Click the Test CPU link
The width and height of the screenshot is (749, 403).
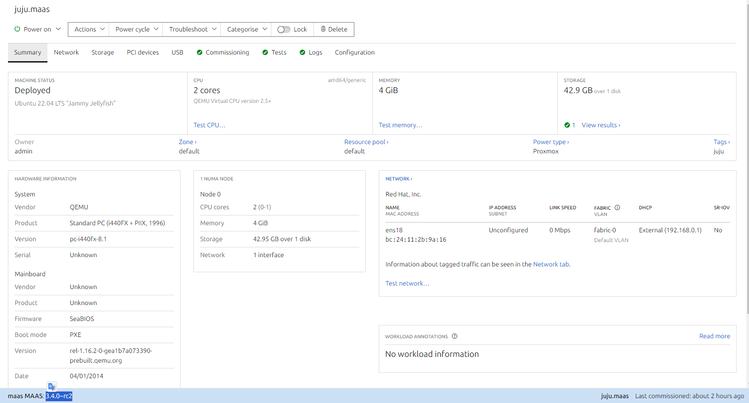tap(209, 125)
